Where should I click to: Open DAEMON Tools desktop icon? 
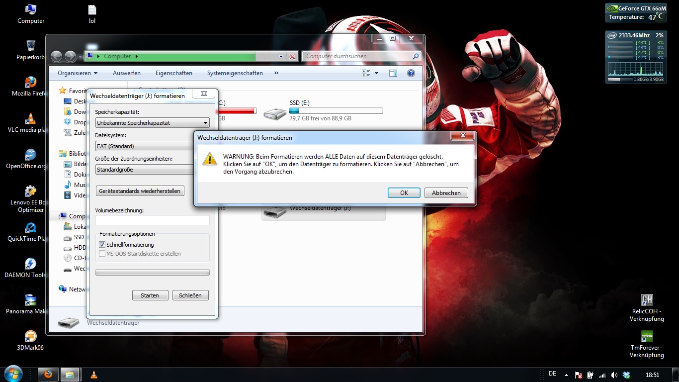coord(31,268)
